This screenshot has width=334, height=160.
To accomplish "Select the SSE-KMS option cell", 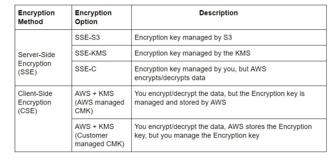I will pos(102,53).
